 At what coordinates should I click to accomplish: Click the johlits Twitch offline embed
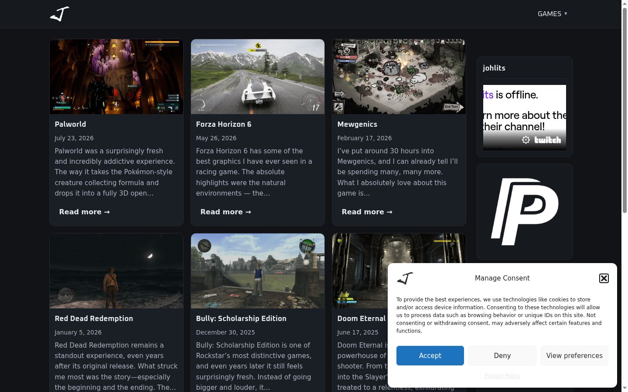[x=525, y=118]
